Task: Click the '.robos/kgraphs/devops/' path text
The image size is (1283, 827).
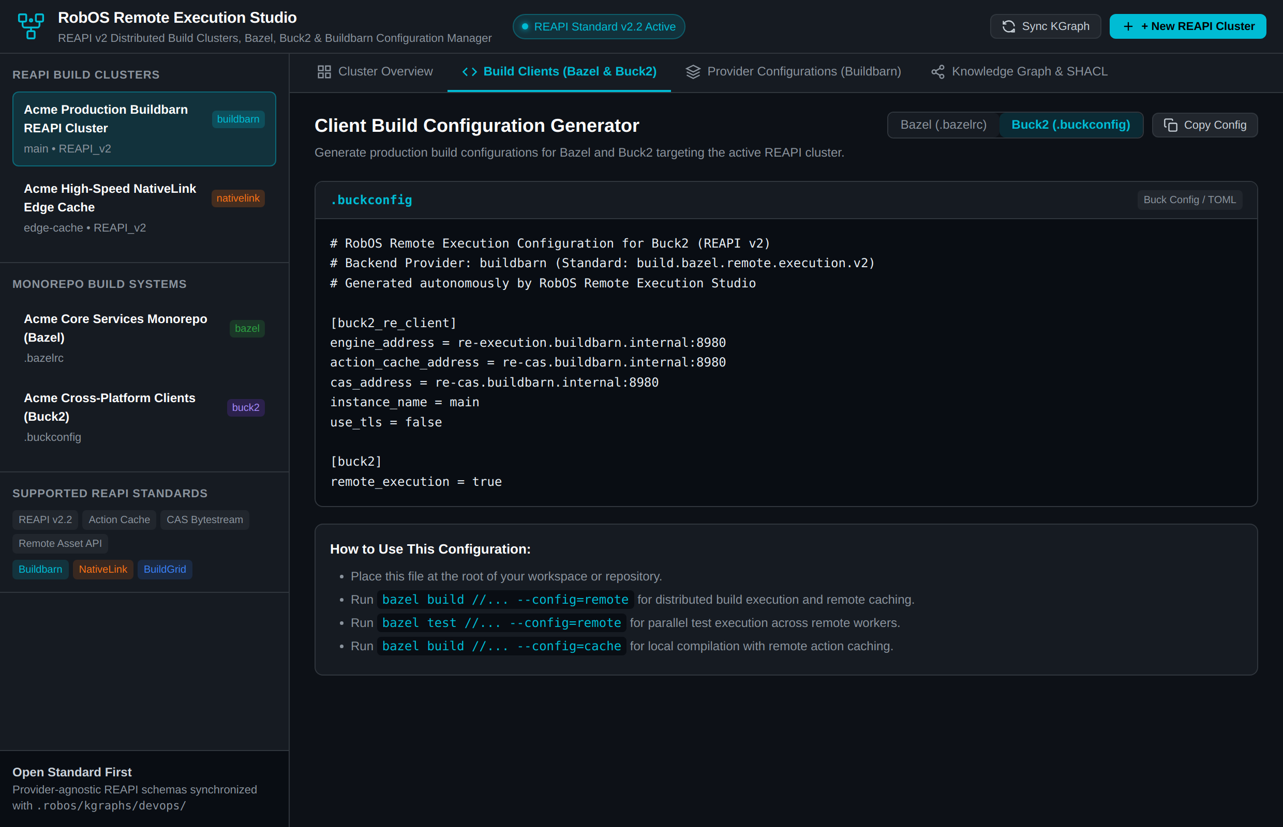Action: pyautogui.click(x=111, y=805)
